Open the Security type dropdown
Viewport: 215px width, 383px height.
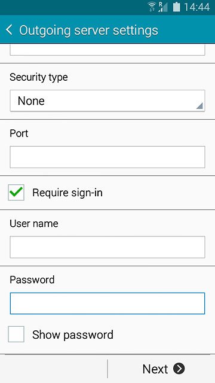(x=107, y=101)
